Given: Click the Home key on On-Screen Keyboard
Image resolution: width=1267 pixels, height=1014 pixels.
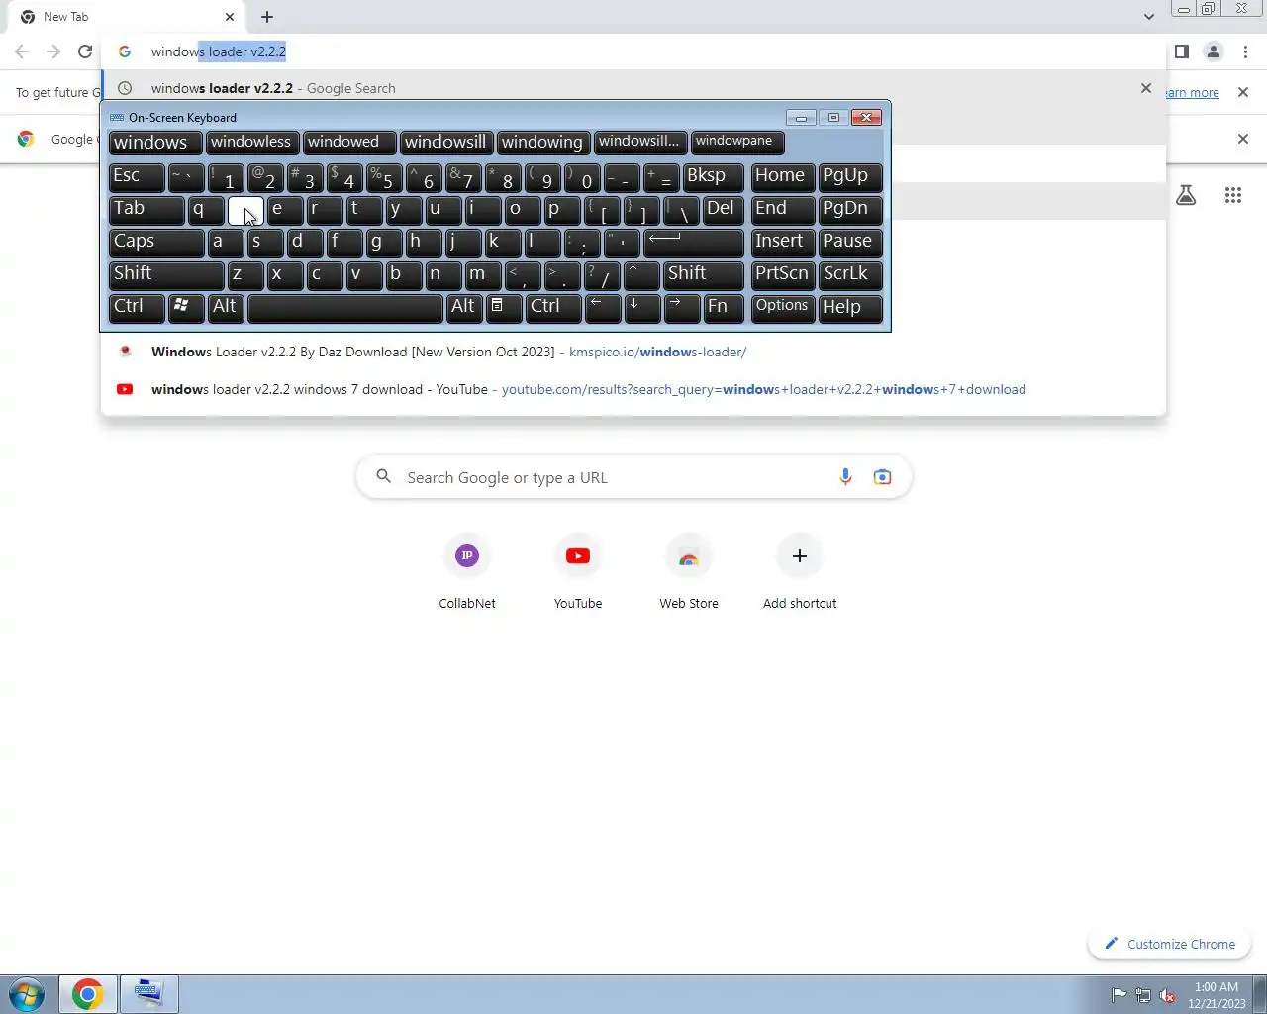Looking at the screenshot, I should pyautogui.click(x=783, y=177).
